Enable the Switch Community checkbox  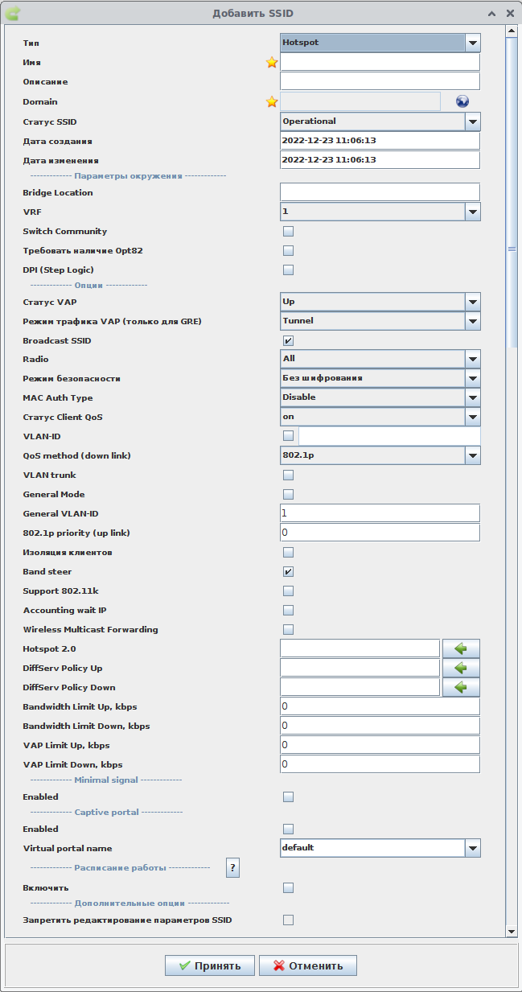[x=288, y=232]
